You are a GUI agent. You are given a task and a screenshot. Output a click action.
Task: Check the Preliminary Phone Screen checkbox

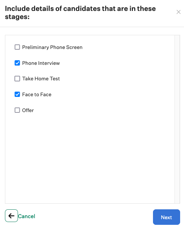17,47
